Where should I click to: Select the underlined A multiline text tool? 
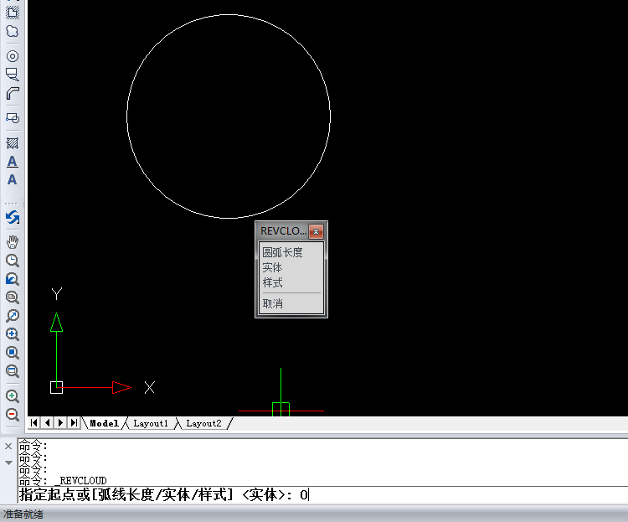pyautogui.click(x=13, y=162)
